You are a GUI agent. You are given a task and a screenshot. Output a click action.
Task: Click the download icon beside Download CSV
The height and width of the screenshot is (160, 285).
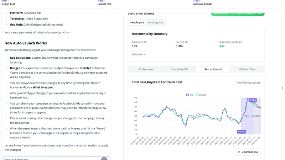239,152
